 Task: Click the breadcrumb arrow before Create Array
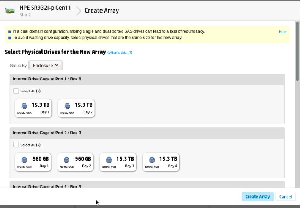(78, 11)
